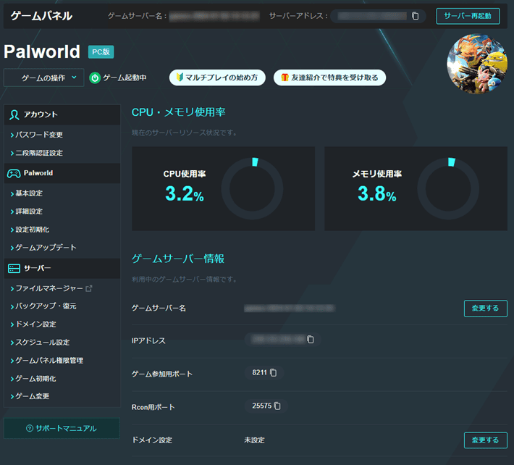Click the server rack icon in the sidebar

pos(14,268)
